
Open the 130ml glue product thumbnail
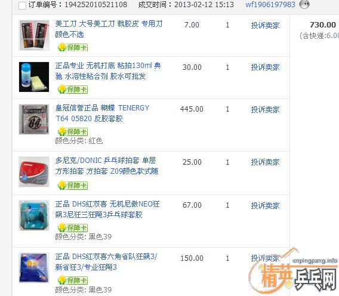[x=34, y=77]
